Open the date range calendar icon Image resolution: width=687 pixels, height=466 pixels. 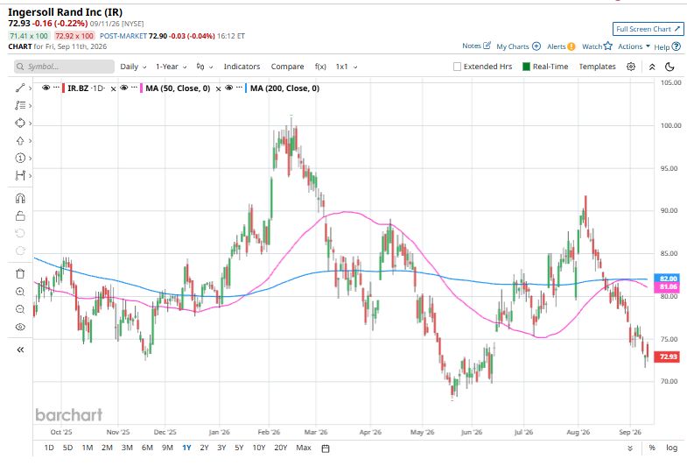click(326, 448)
